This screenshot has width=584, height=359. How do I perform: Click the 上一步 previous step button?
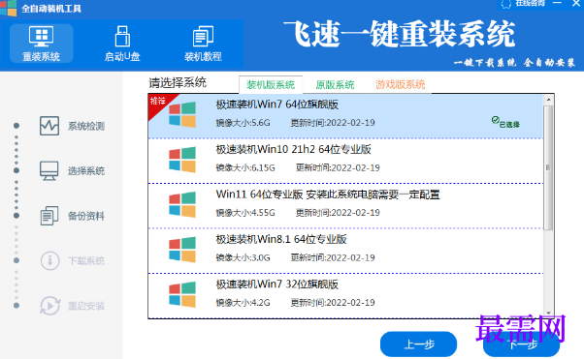pyautogui.click(x=418, y=344)
